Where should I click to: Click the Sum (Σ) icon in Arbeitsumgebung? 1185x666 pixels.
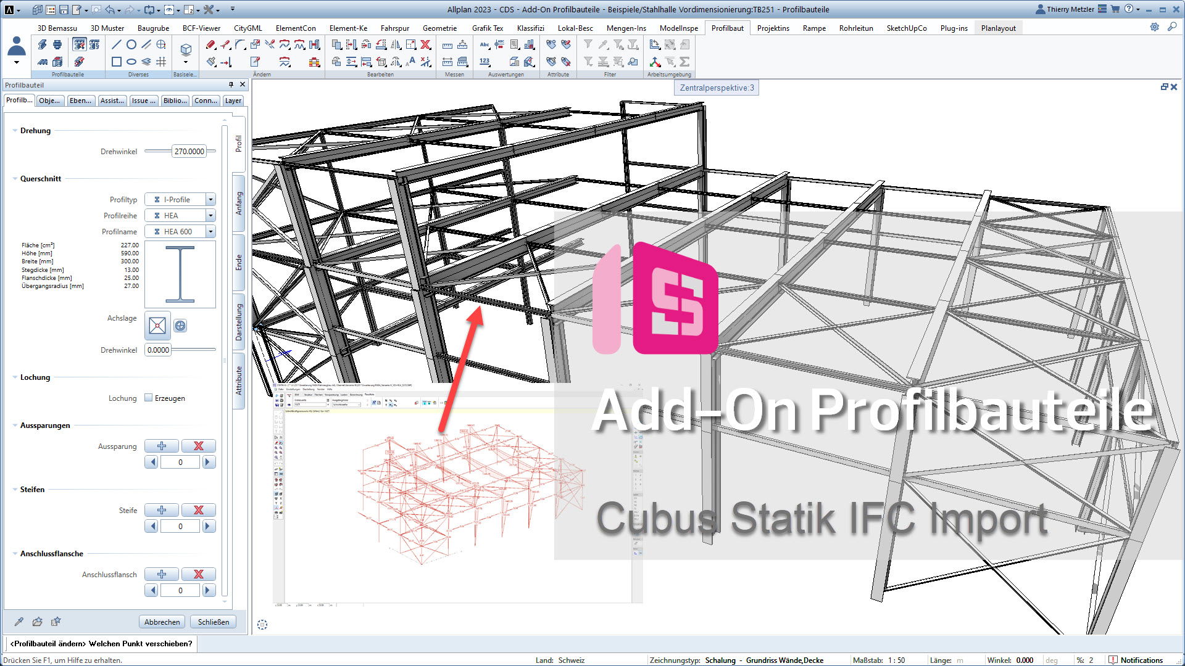tap(685, 62)
